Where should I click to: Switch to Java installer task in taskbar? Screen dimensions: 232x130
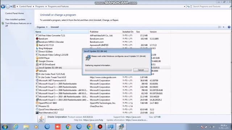coord(121,127)
